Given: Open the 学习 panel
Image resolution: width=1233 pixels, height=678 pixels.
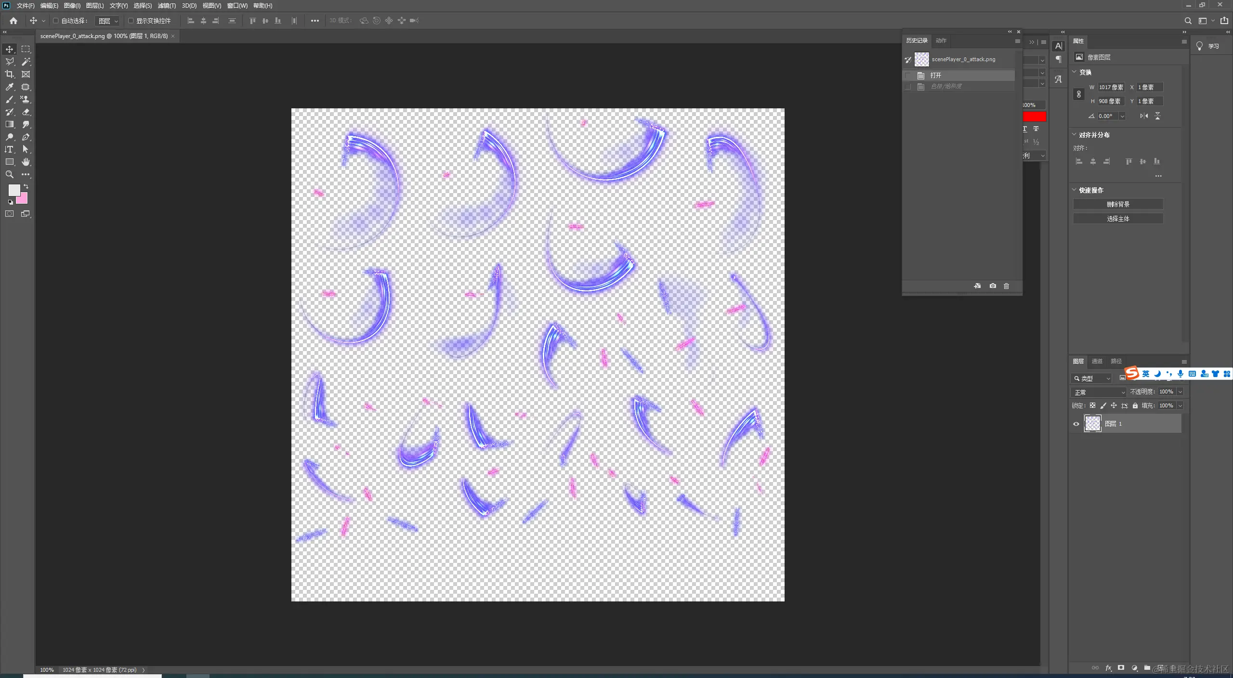Looking at the screenshot, I should point(1208,46).
